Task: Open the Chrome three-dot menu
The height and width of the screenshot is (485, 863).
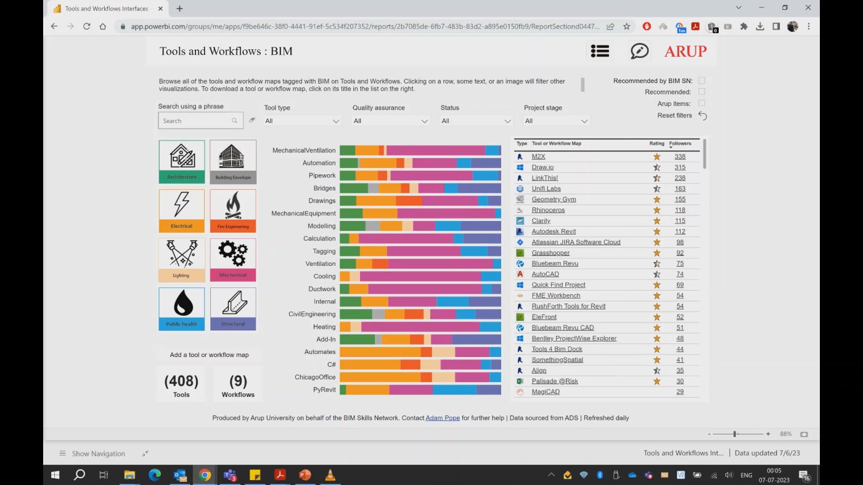Action: [809, 26]
